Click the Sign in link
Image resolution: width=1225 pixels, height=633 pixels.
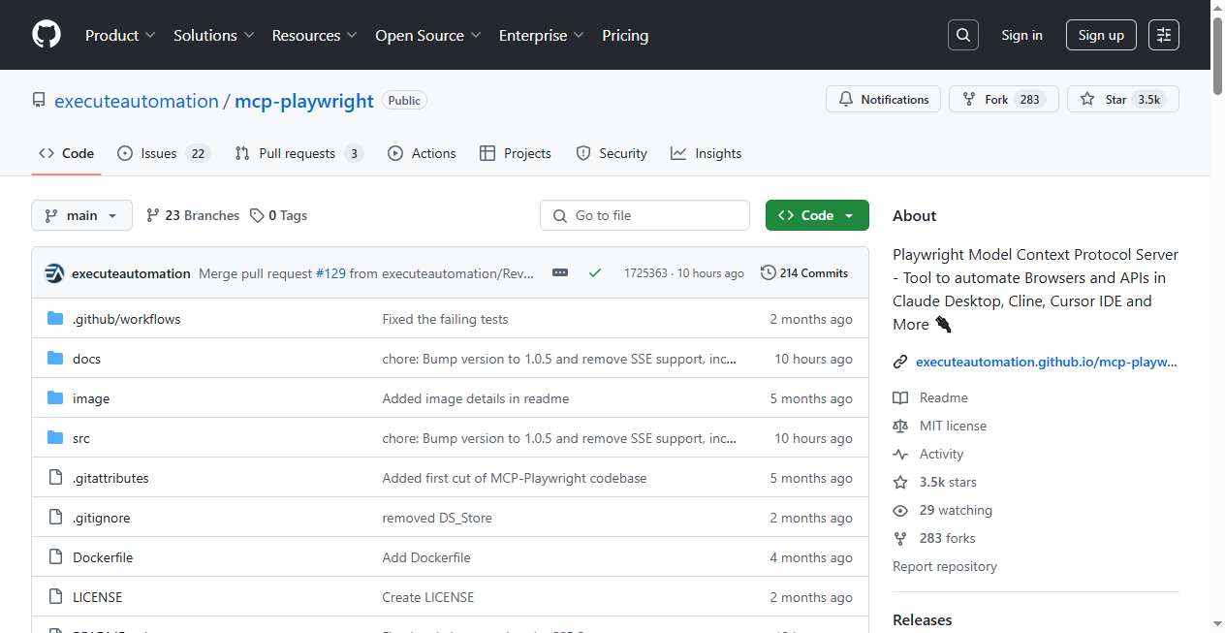click(1021, 35)
